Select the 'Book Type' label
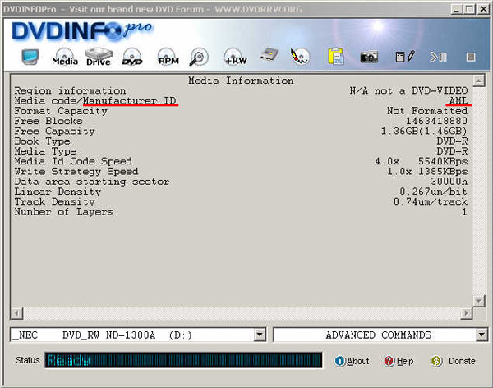Viewport: 493px width, 388px height. (42, 141)
